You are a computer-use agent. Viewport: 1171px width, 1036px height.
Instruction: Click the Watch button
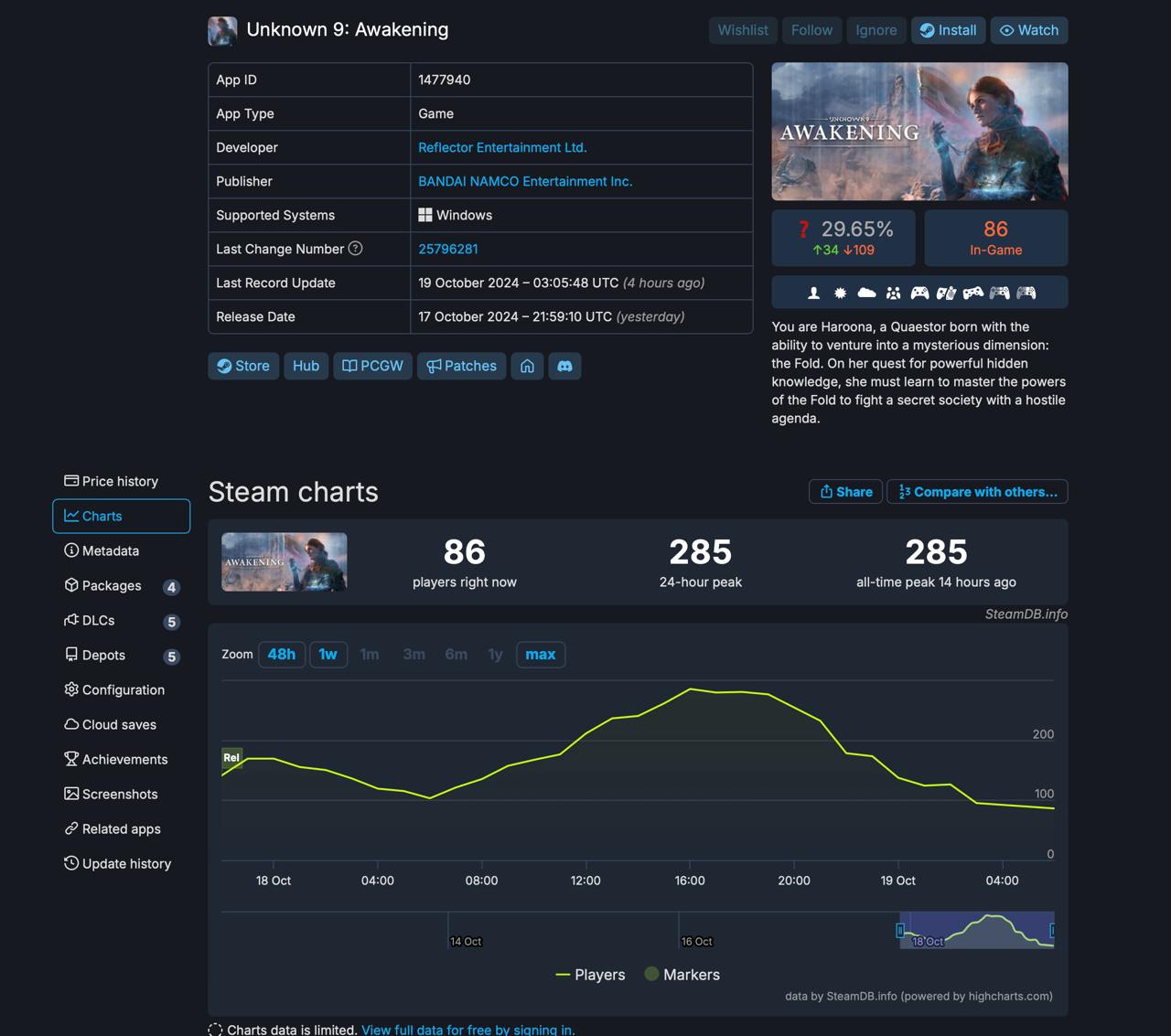[1029, 30]
